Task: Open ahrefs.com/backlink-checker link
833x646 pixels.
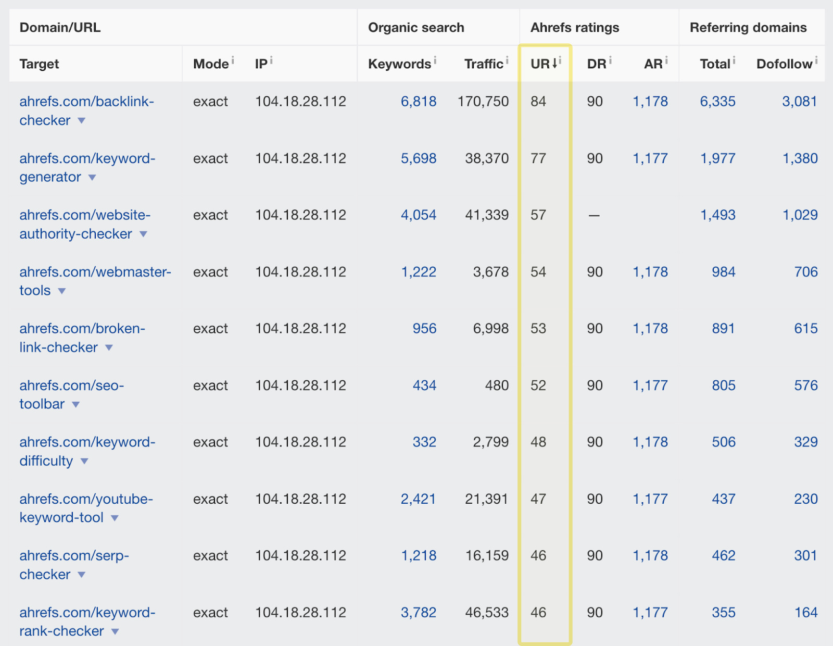Action: click(86, 111)
